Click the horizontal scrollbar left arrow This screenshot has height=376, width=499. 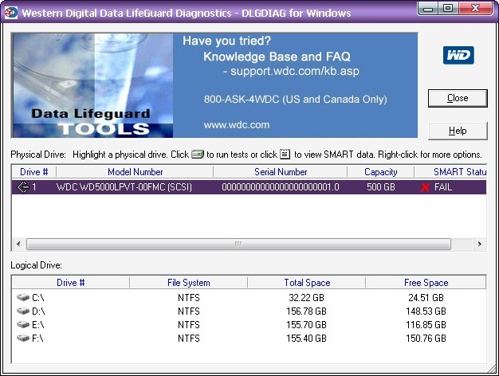18,245
